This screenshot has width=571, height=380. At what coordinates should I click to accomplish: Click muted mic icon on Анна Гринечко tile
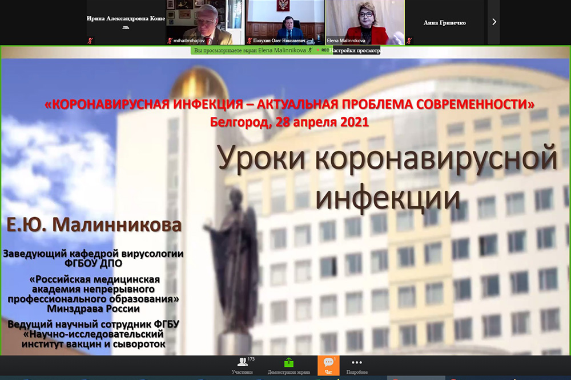[408, 41]
